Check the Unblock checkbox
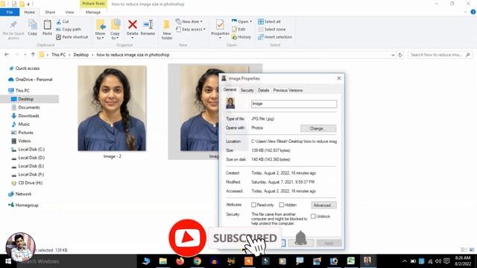 [313, 217]
